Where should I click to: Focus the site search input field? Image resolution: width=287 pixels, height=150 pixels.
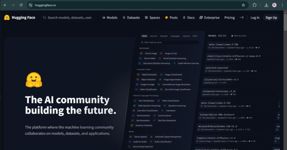tap(68, 18)
